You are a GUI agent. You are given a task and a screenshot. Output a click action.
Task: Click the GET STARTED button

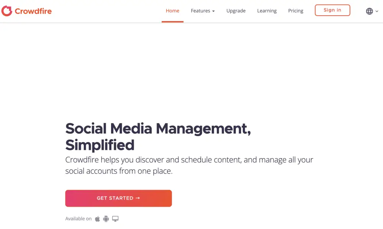click(x=118, y=198)
